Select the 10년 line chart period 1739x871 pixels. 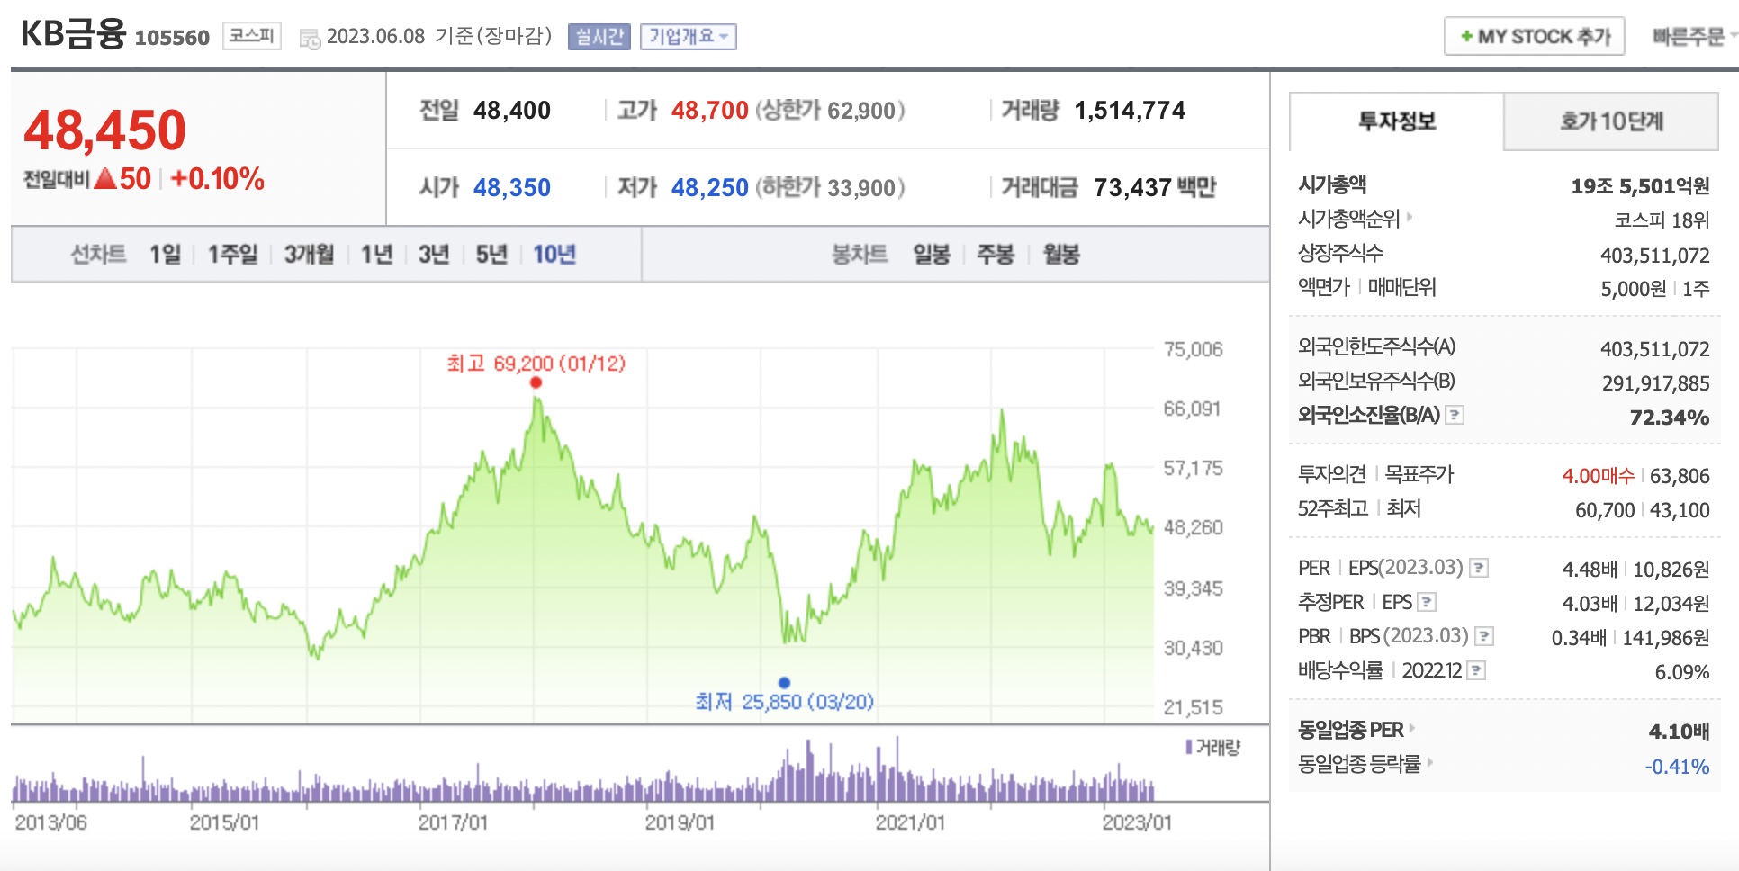pos(554,255)
